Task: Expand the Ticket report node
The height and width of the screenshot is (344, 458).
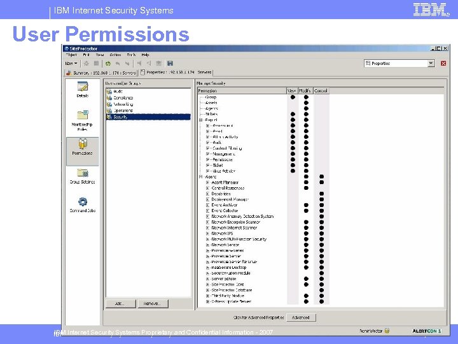Action: [207, 165]
